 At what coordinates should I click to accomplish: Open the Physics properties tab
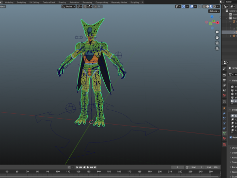pos(224,123)
